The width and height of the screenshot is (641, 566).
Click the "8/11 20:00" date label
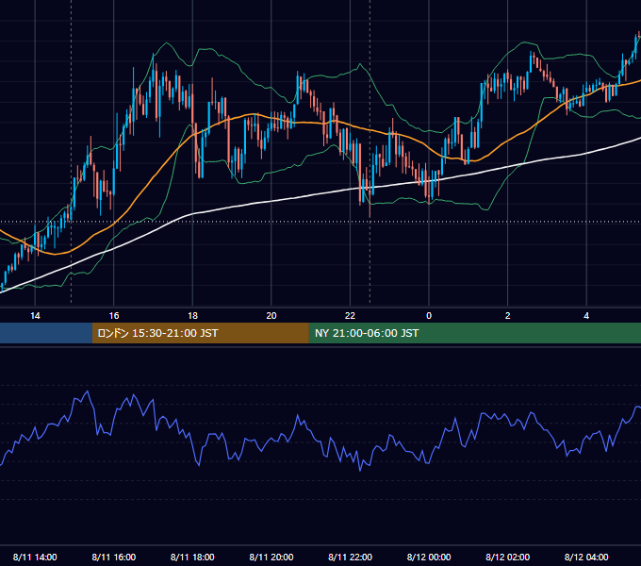(x=271, y=557)
